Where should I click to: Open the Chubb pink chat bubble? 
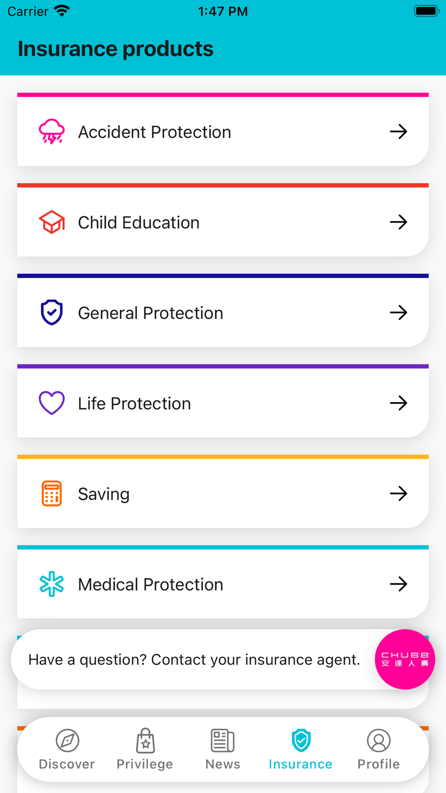click(x=405, y=659)
